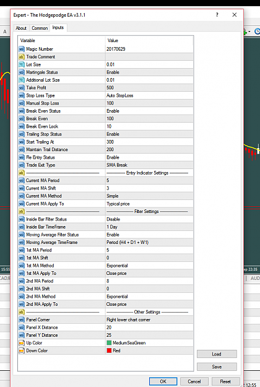Open the Current MA Apply To Typical price value

click(149, 204)
